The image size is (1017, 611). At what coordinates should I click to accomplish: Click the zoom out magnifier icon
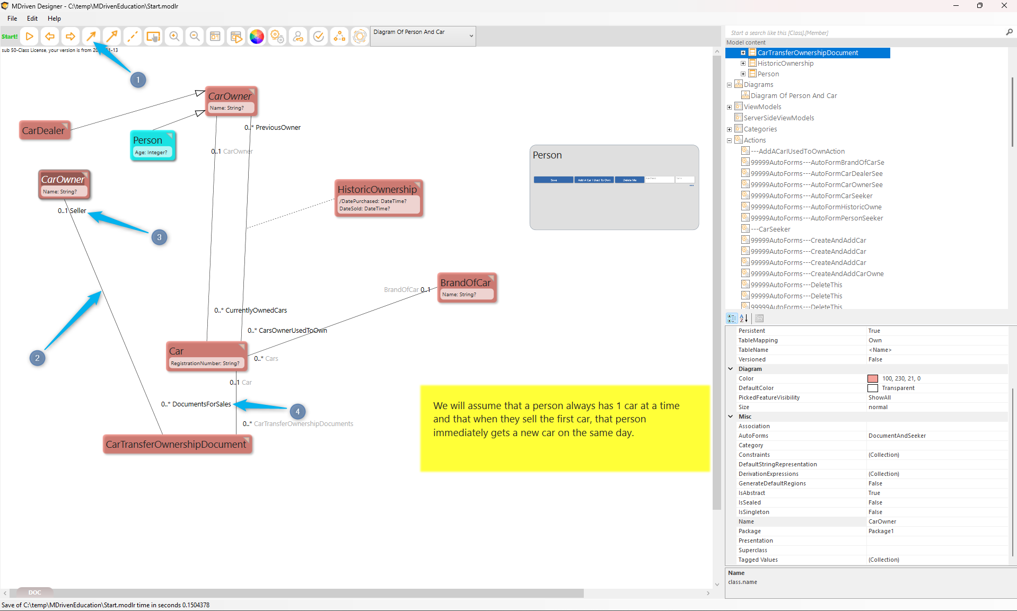(195, 37)
